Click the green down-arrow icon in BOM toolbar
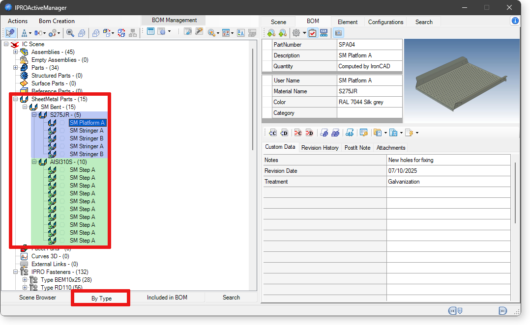 tap(271, 33)
